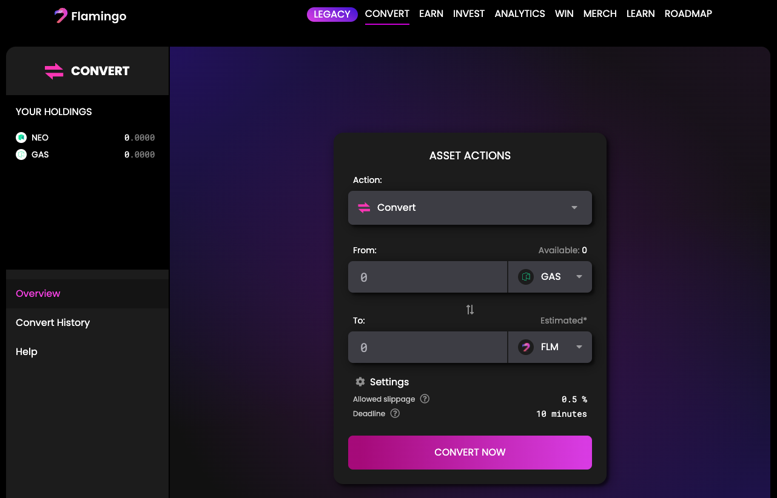Click the 10 minutes deadline value

coord(562,414)
